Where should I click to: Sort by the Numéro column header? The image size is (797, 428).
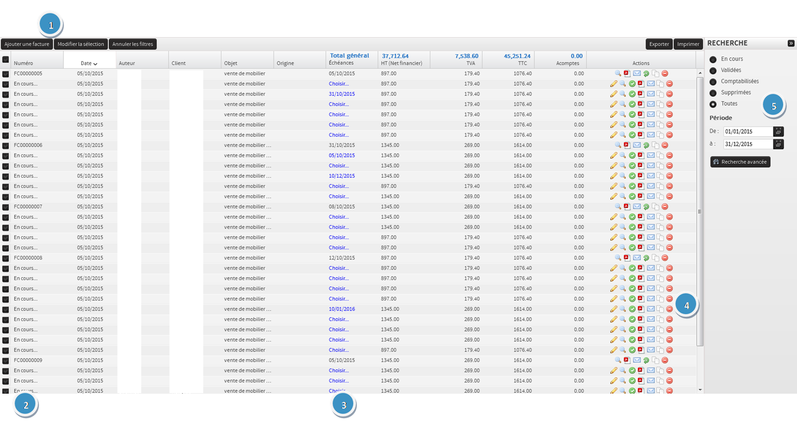(x=24, y=63)
